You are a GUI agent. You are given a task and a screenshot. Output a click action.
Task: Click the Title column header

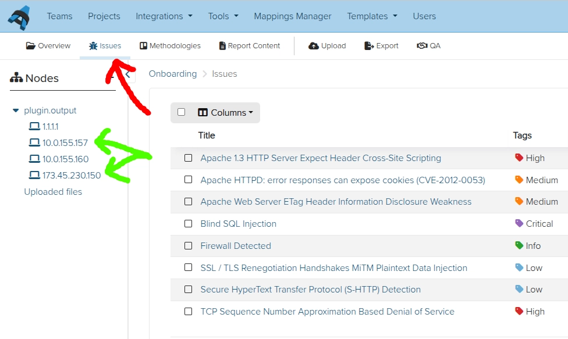pyautogui.click(x=207, y=135)
